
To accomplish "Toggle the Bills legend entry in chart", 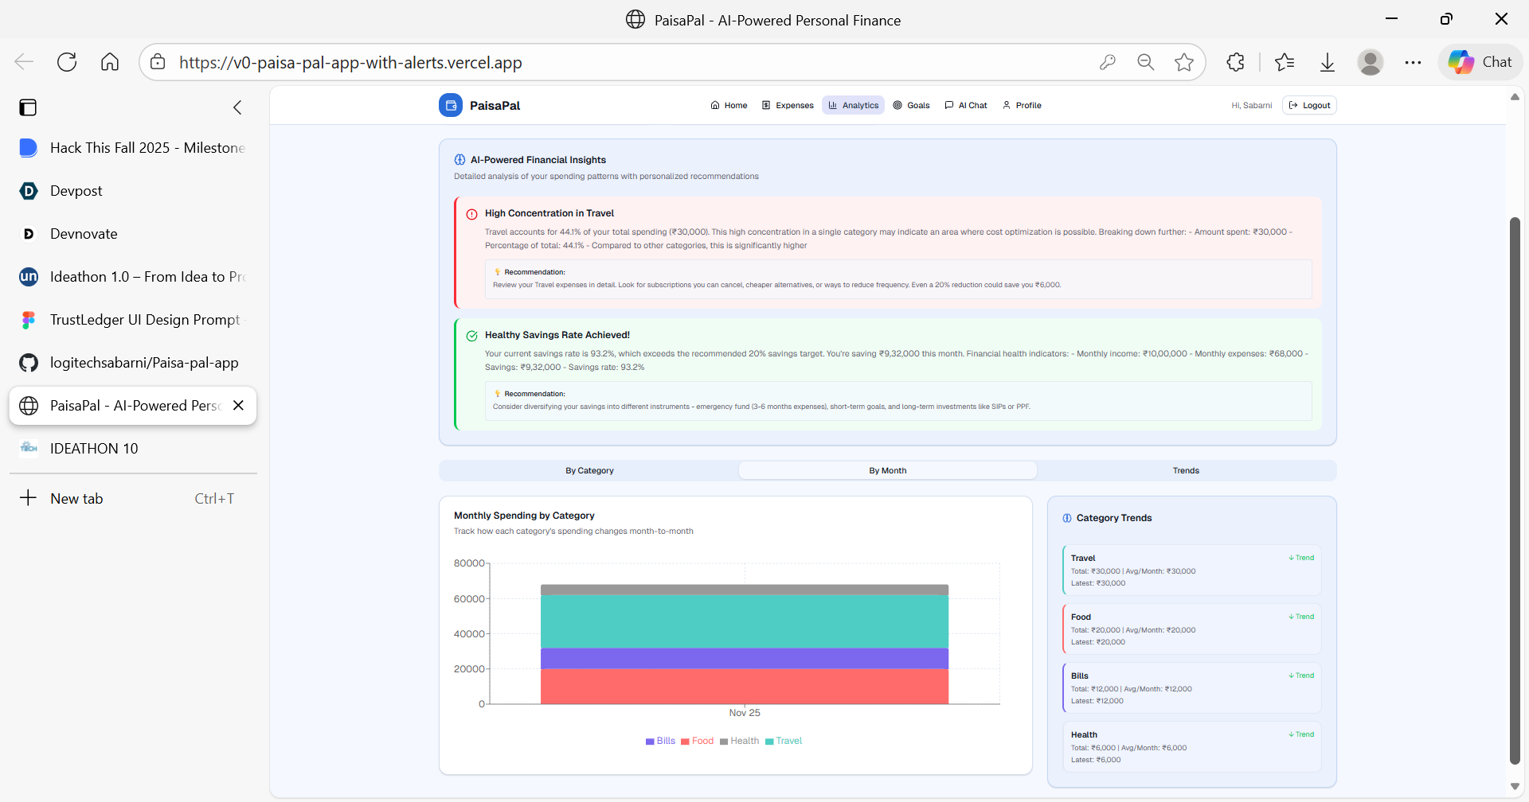I will click(660, 741).
